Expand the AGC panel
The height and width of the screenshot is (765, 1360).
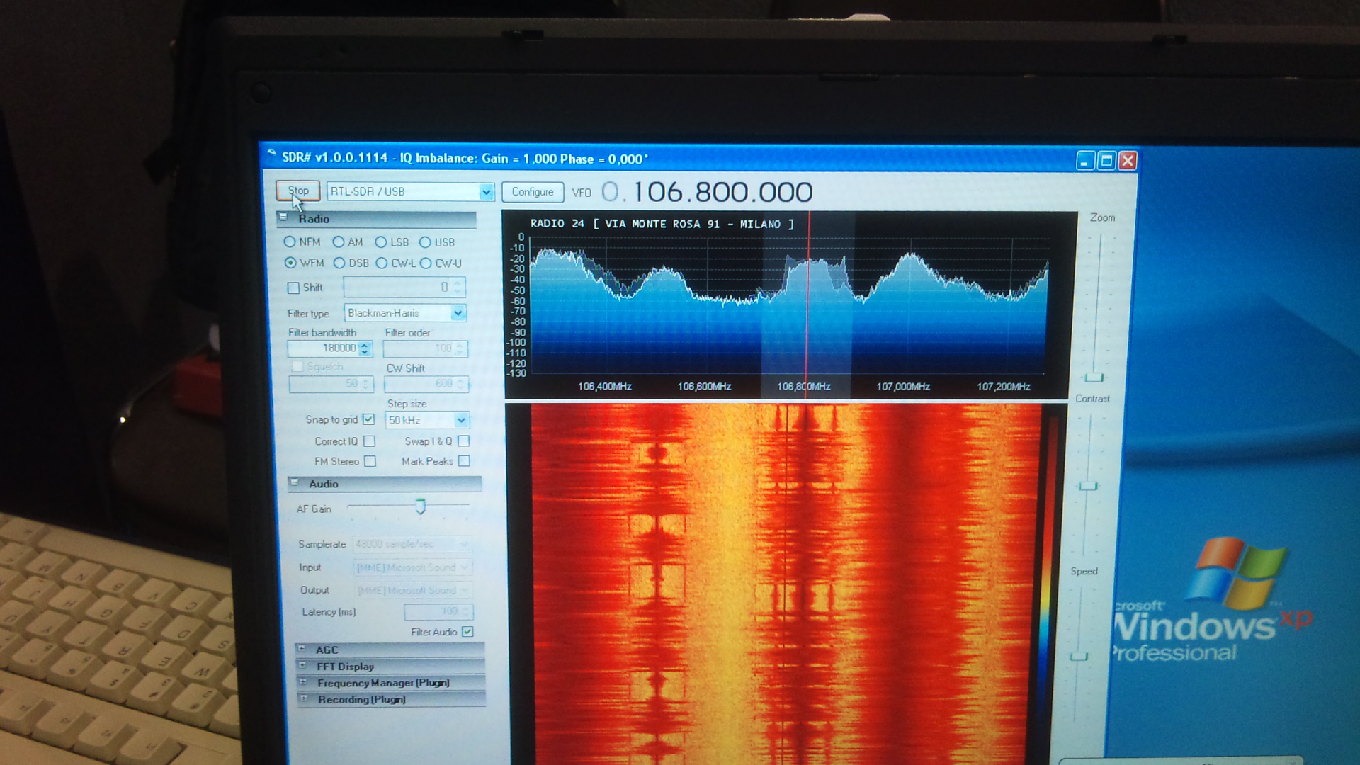pyautogui.click(x=302, y=649)
